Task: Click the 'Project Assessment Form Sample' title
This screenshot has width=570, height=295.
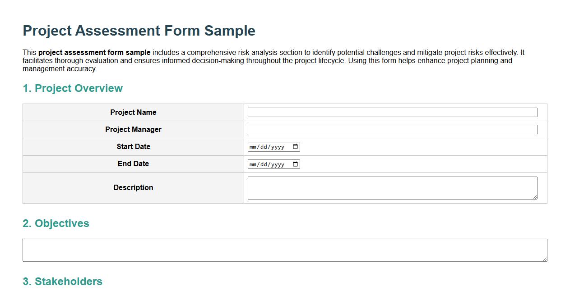Action: click(x=139, y=31)
